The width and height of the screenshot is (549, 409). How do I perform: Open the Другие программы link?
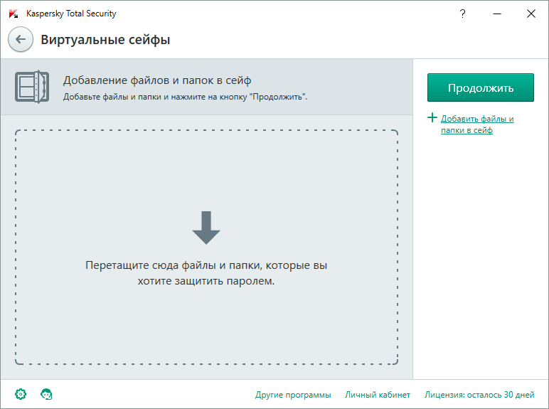(293, 395)
